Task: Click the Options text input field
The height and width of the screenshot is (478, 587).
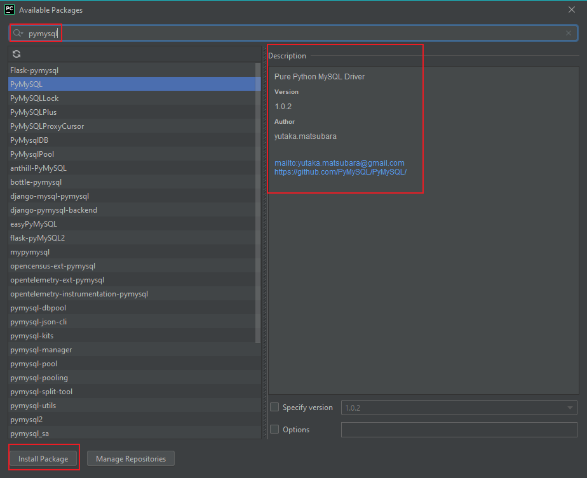Action: pos(459,429)
